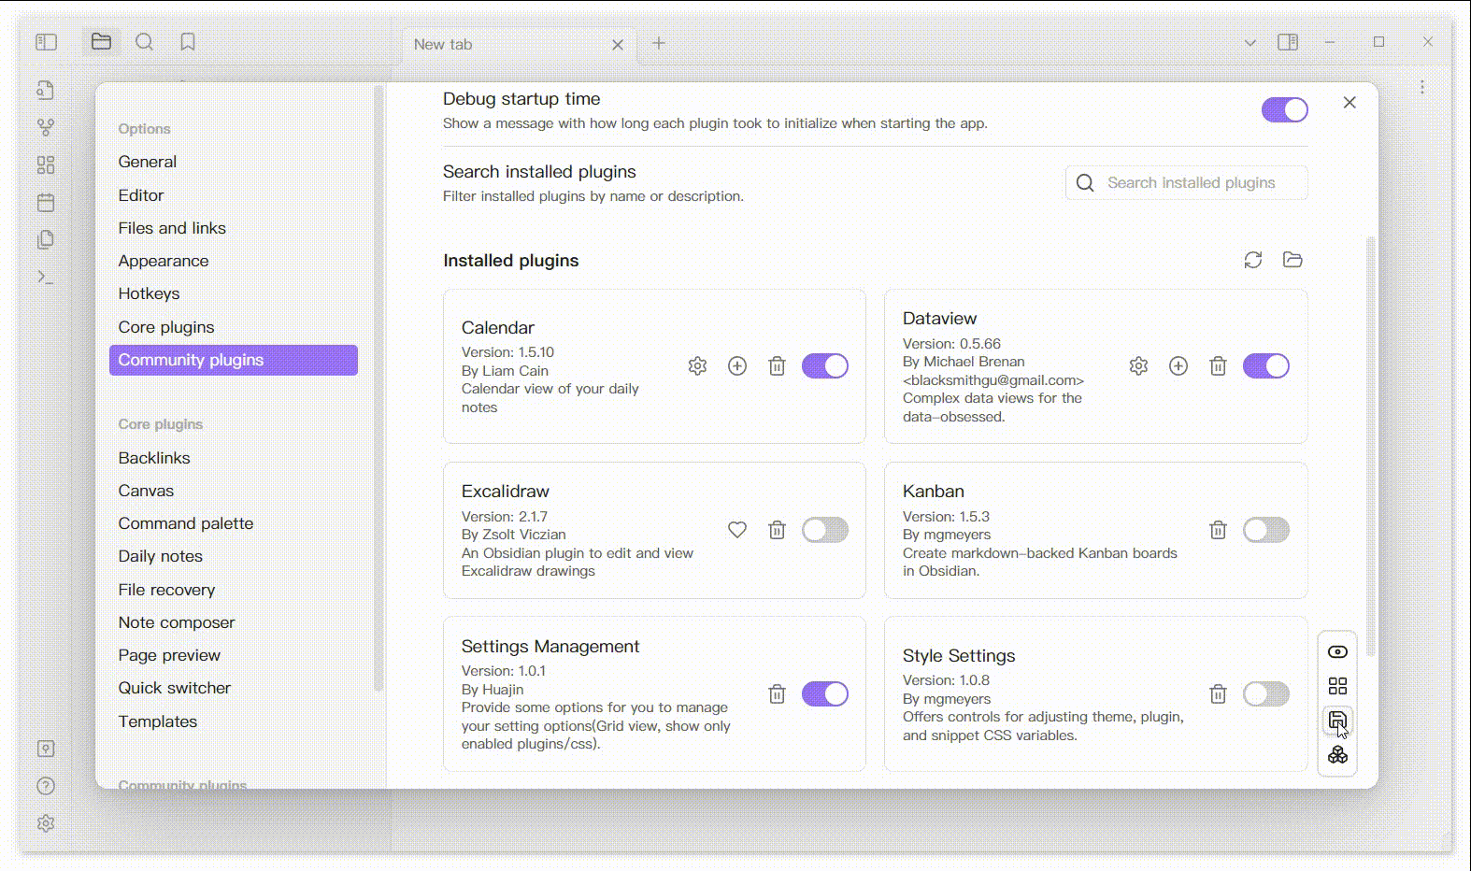The image size is (1471, 871).
Task: Open more options vertical dots menu
Action: pyautogui.click(x=1421, y=87)
